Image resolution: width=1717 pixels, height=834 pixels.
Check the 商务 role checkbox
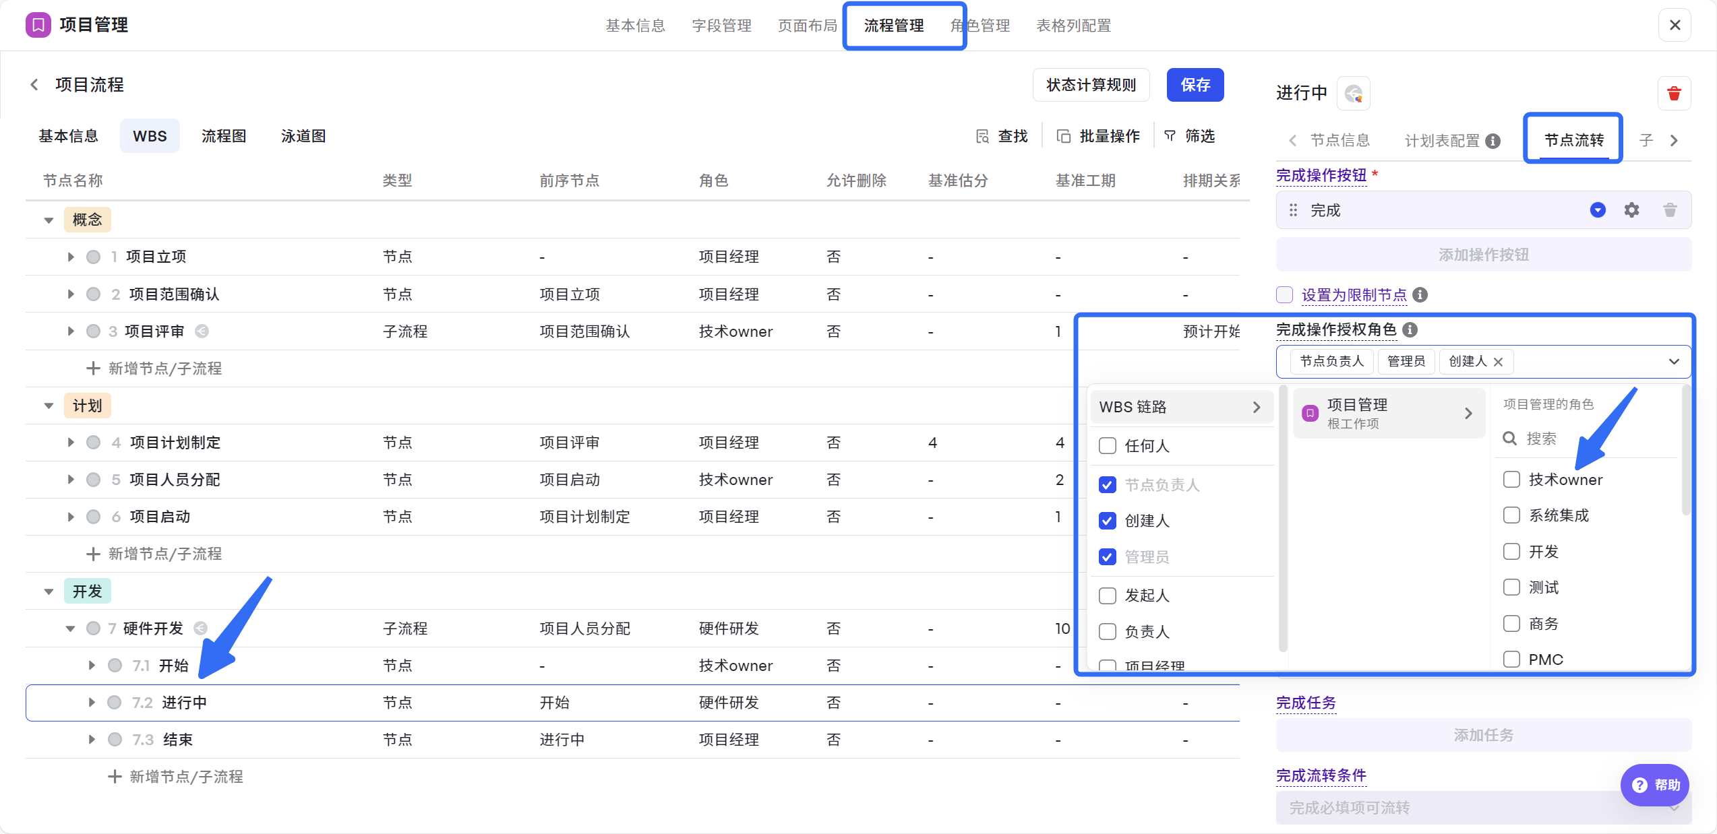1512,624
